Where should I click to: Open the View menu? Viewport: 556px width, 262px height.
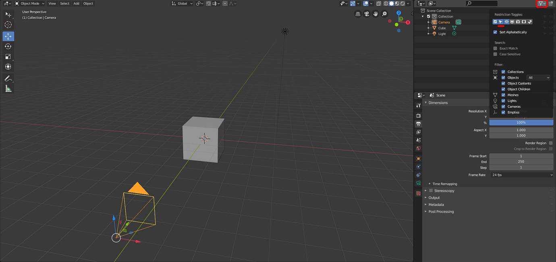52,3
